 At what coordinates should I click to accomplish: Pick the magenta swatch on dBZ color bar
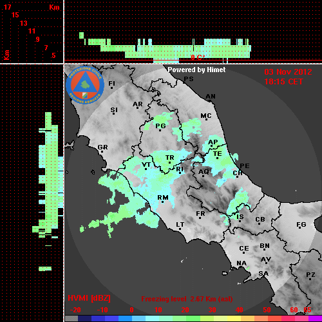[315, 319]
